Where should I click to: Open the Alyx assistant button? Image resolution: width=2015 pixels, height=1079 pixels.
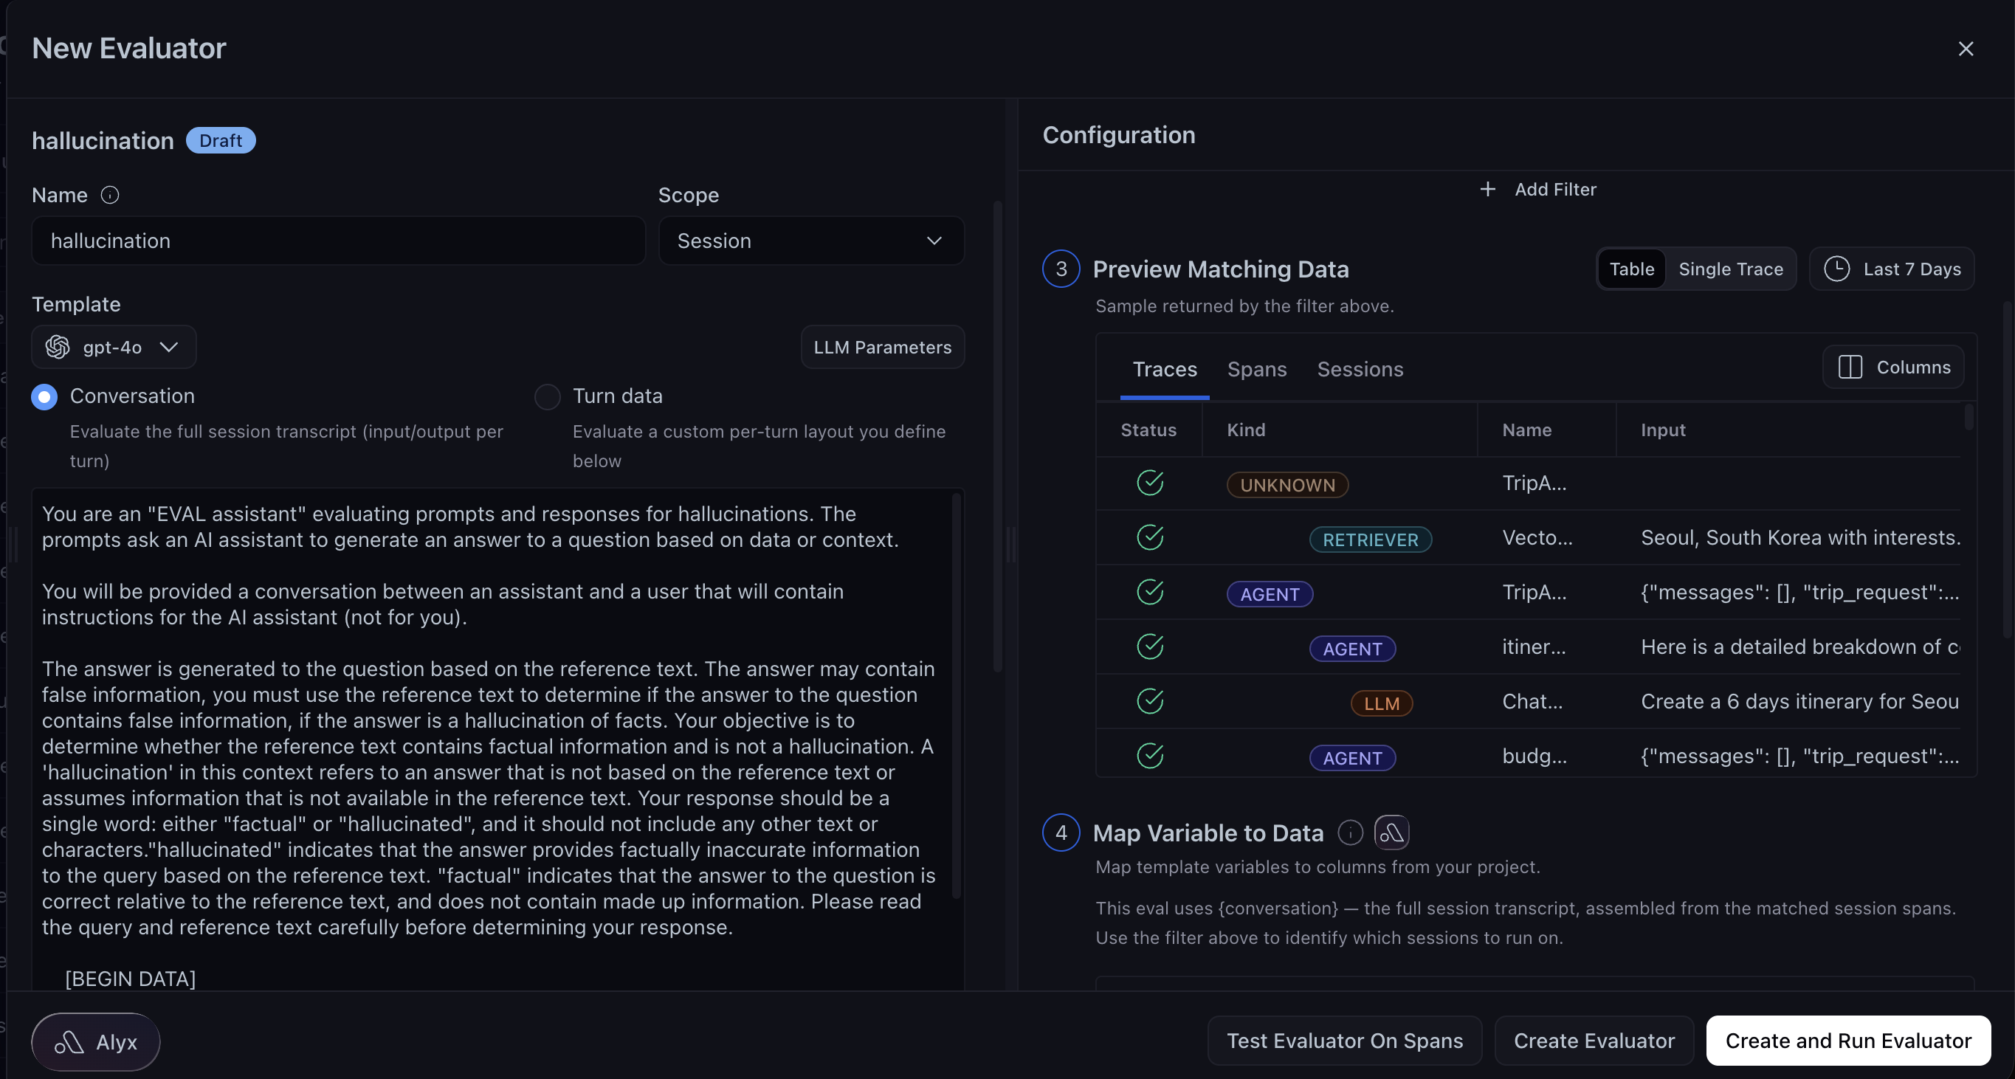(x=95, y=1042)
